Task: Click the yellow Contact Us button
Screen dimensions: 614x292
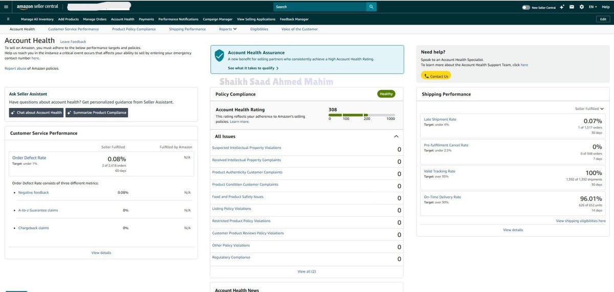Action: (x=436, y=76)
